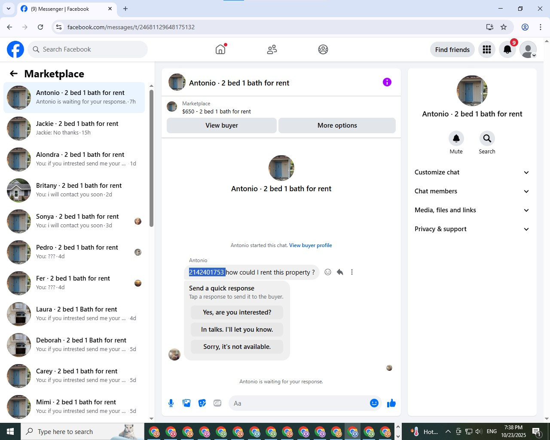Screen dimensions: 550x440
Task: Open the Friends icon in top navigation
Action: click(x=272, y=49)
